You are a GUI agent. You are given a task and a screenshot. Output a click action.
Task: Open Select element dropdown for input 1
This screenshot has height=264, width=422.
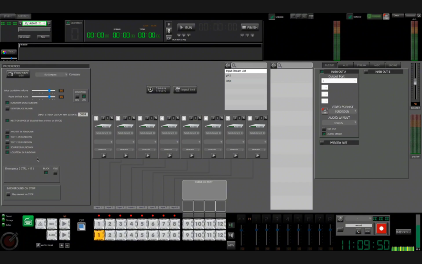(103, 133)
